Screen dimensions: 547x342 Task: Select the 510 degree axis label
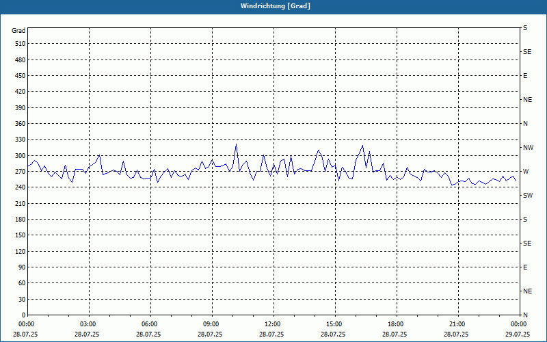21,44
